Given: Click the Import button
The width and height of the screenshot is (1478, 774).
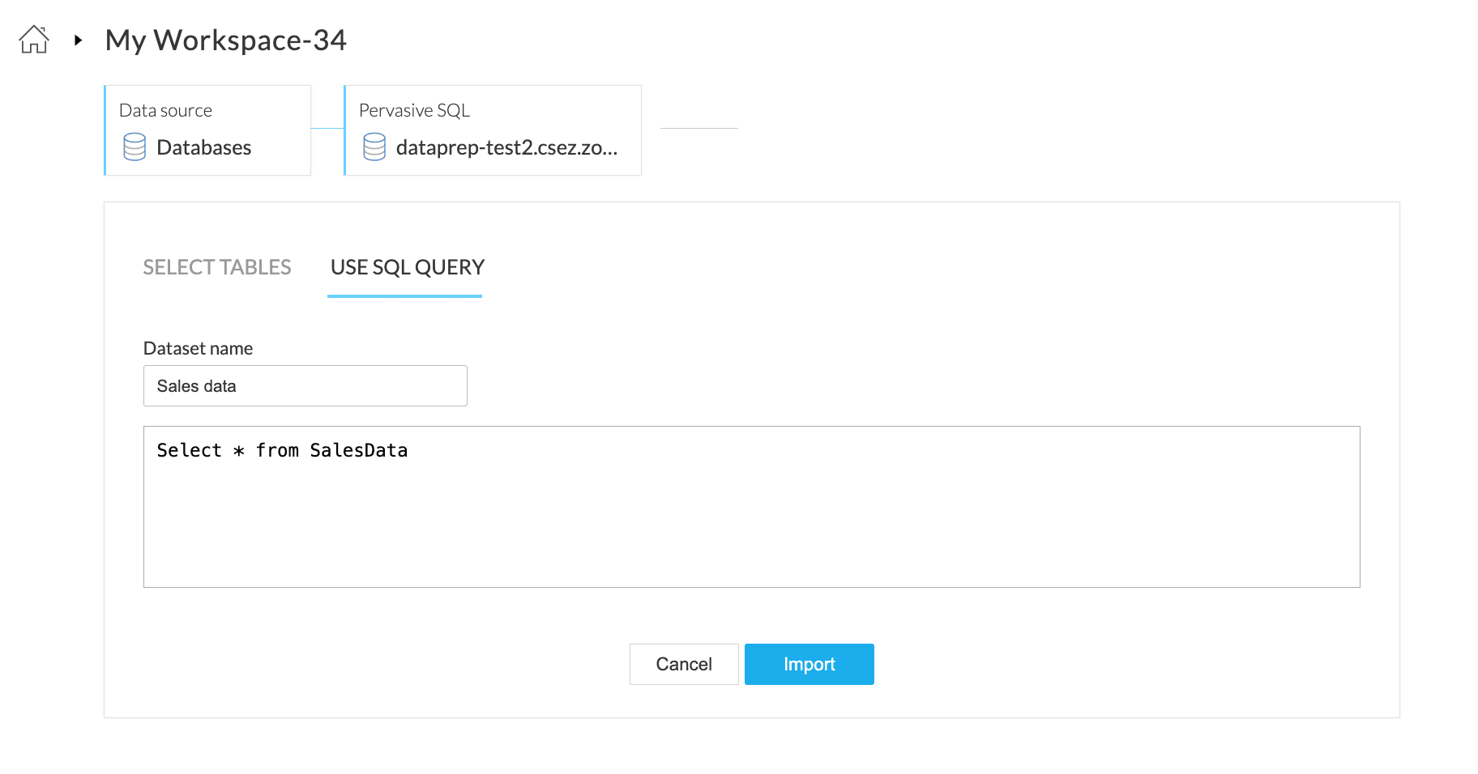Looking at the screenshot, I should pos(809,665).
